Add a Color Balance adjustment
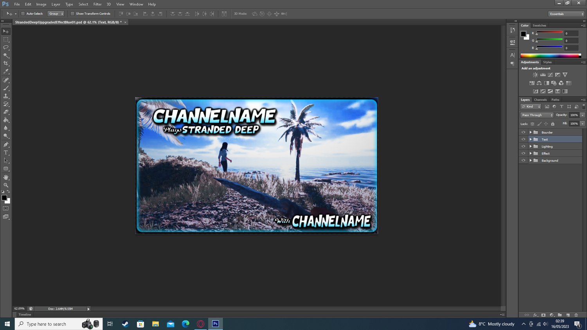The image size is (587, 330). 539,83
